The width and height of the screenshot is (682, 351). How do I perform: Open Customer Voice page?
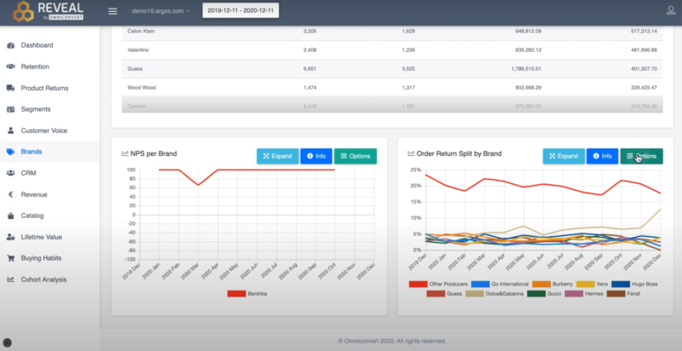(44, 130)
